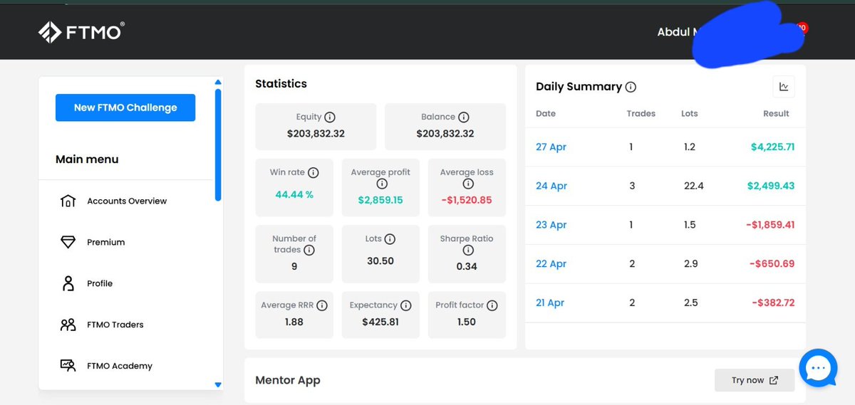Click the Lots column header in Daily Summary
Image resolution: width=855 pixels, height=405 pixels.
pyautogui.click(x=690, y=113)
